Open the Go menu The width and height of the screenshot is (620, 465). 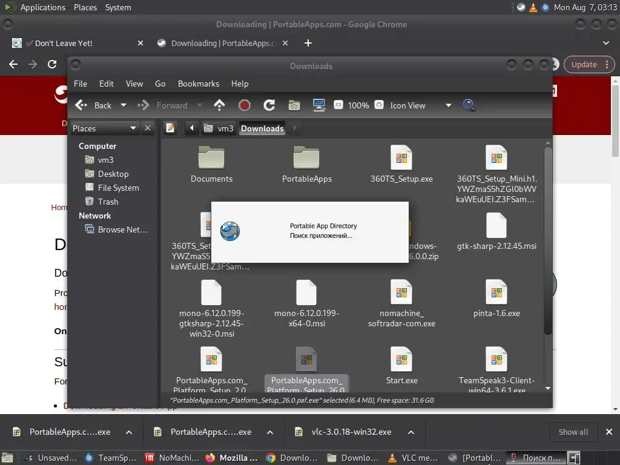pos(160,84)
